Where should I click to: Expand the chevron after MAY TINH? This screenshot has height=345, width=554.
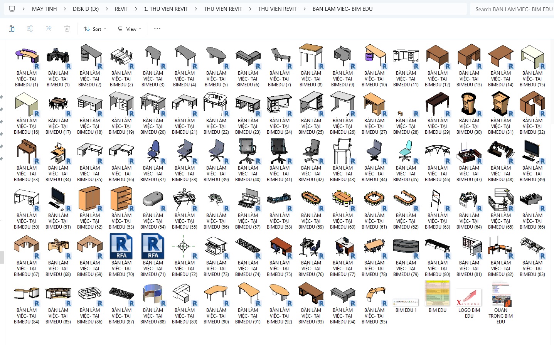pos(65,9)
